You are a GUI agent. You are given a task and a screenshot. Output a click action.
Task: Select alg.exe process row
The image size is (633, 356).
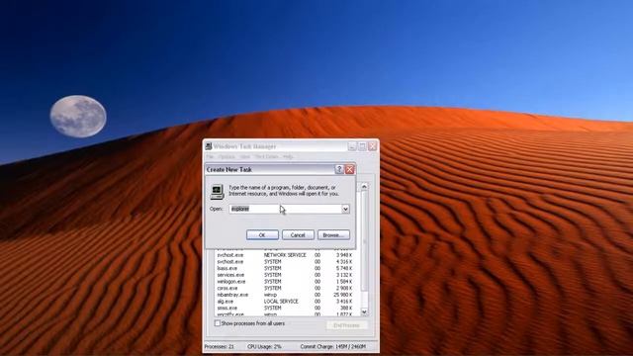coord(285,301)
